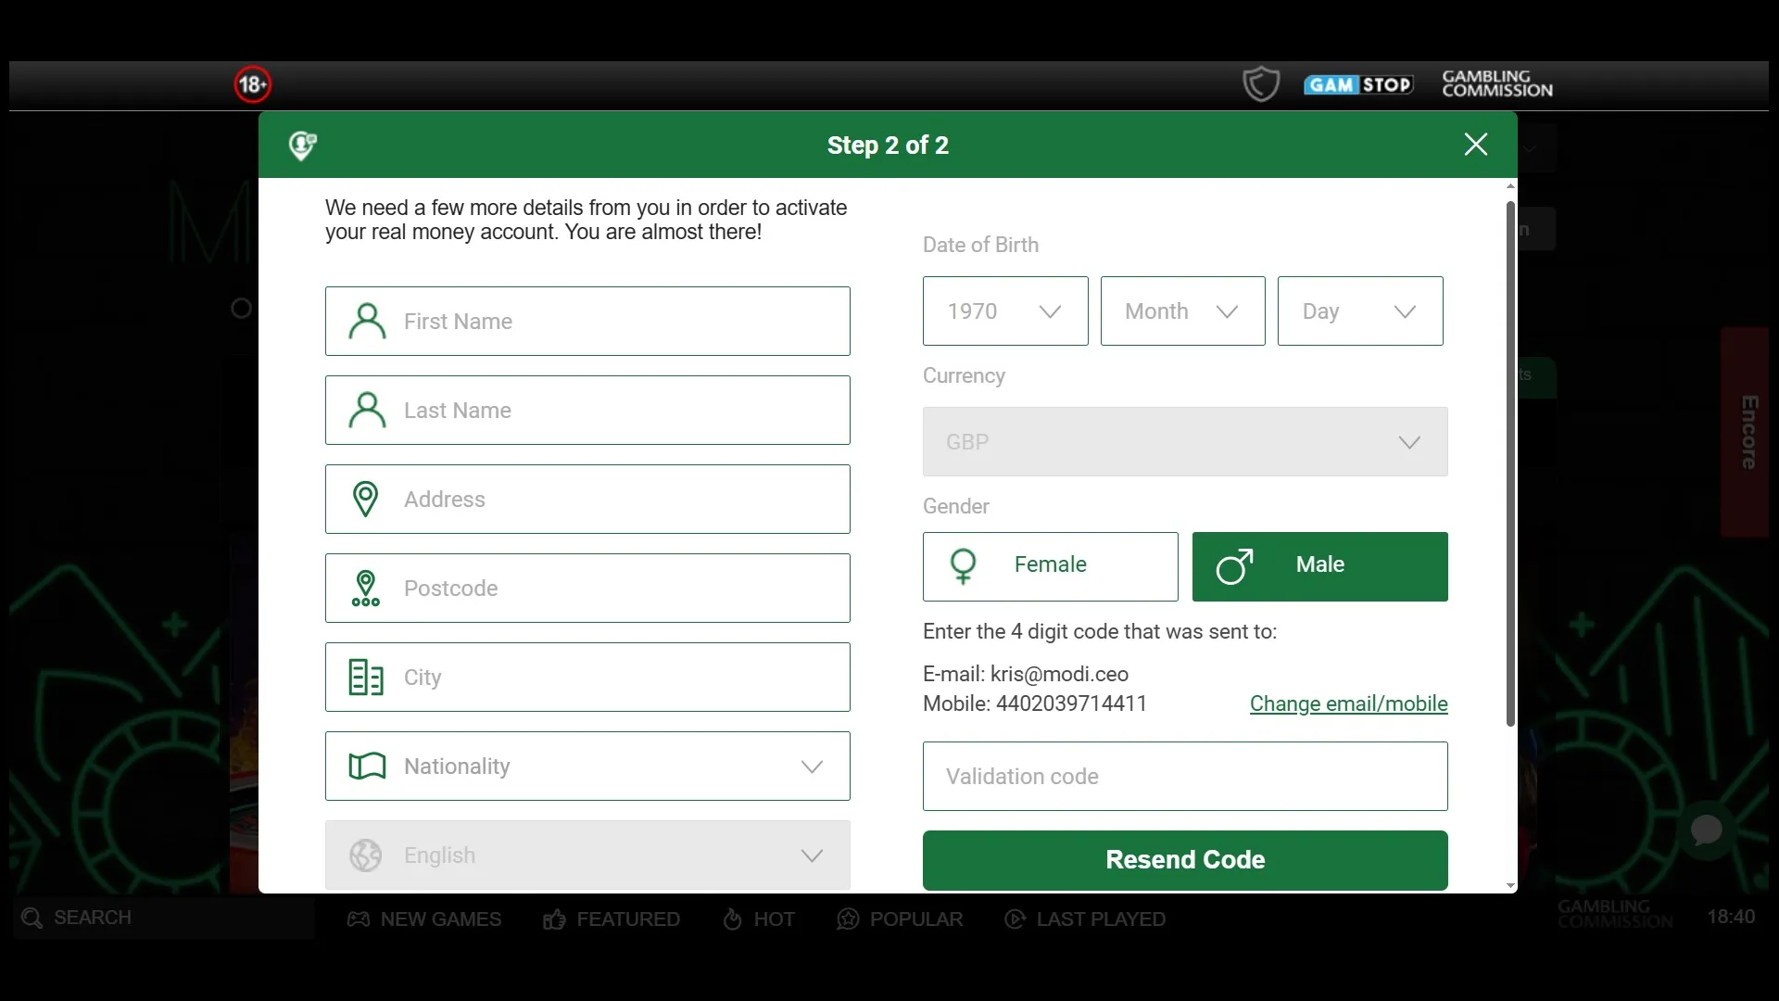
Task: Focus the Address input field
Action: [587, 500]
